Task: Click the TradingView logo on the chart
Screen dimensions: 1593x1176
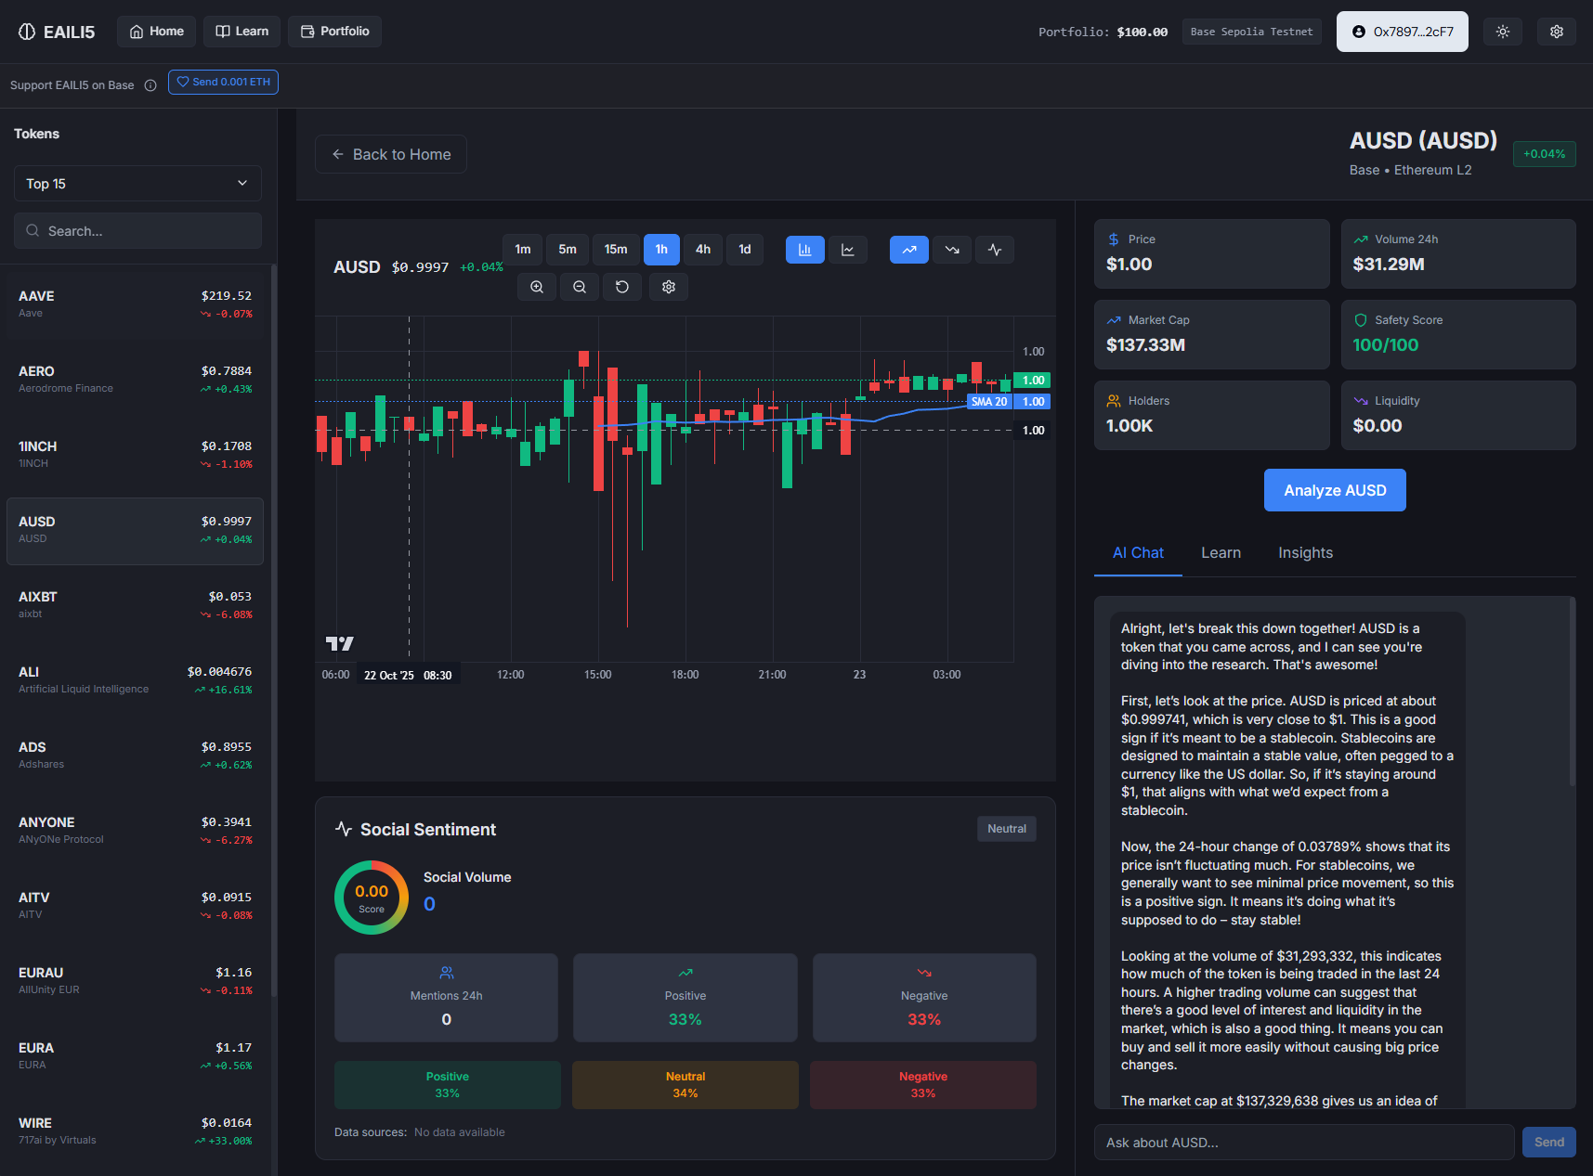Action: point(340,642)
